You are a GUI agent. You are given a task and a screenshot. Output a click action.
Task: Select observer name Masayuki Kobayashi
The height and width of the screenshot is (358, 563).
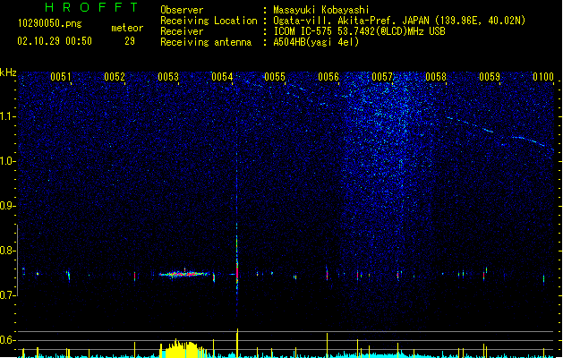321,10
